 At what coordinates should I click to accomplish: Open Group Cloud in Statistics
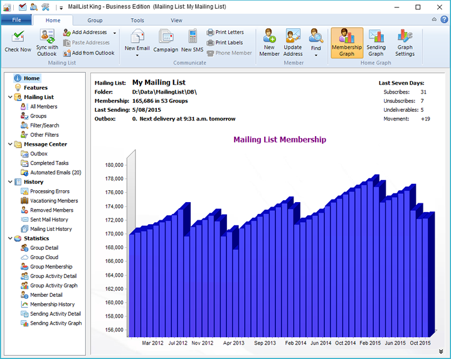point(44,257)
